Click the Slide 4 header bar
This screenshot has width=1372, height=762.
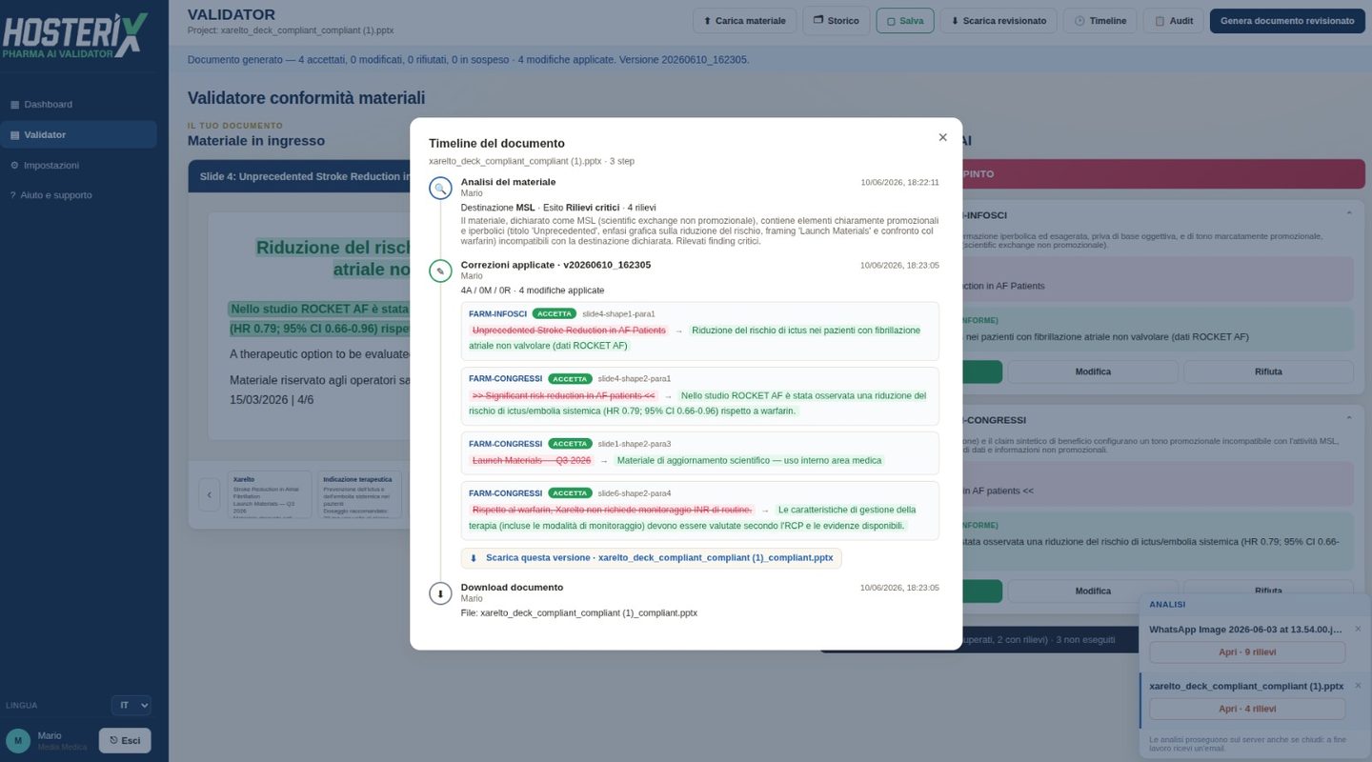coord(299,176)
